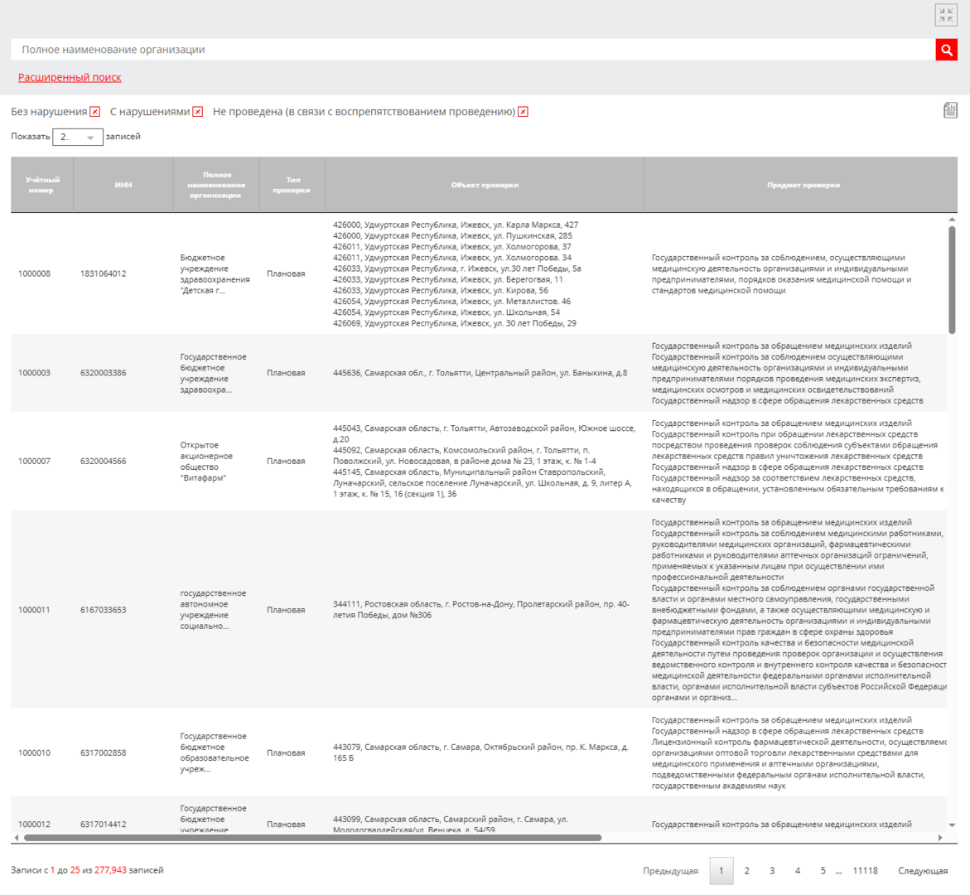This screenshot has width=970, height=895.
Task: Sort by the 'Объект проверки' column header
Action: pyautogui.click(x=485, y=185)
